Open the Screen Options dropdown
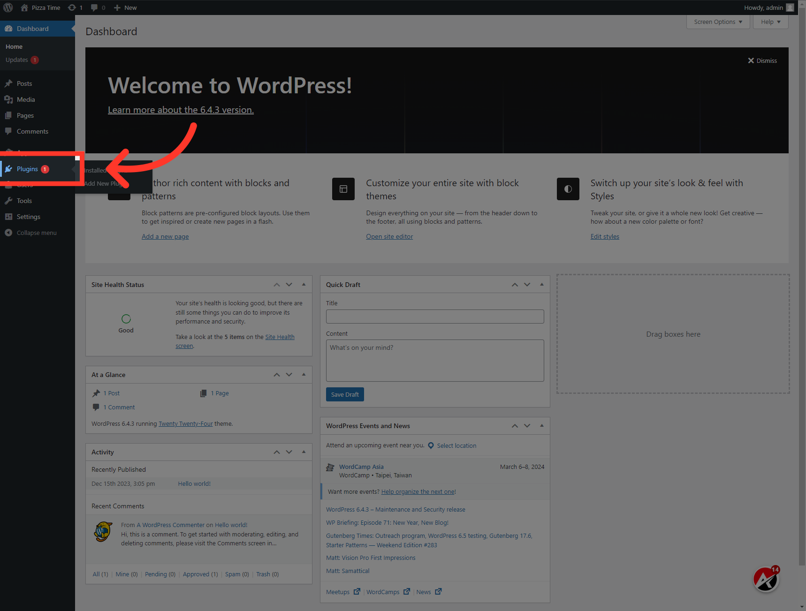The image size is (806, 611). [x=717, y=22]
